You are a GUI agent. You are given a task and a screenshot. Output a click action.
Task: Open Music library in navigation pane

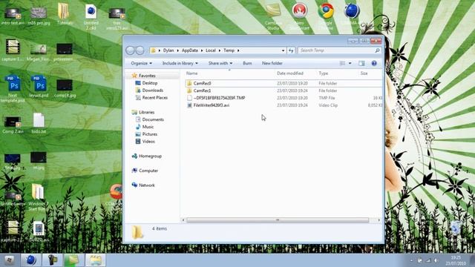(148, 127)
